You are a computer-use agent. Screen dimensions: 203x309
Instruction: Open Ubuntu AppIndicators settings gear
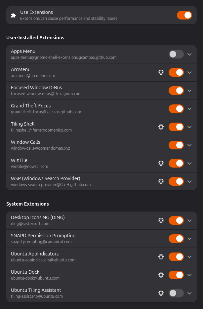161,257
